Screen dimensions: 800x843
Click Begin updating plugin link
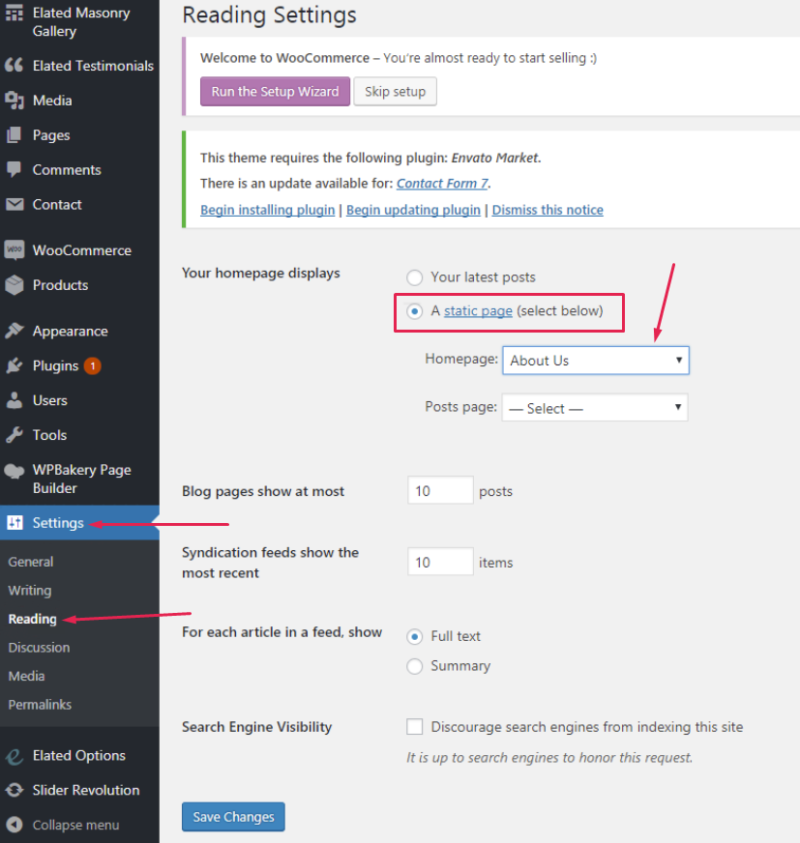point(413,210)
